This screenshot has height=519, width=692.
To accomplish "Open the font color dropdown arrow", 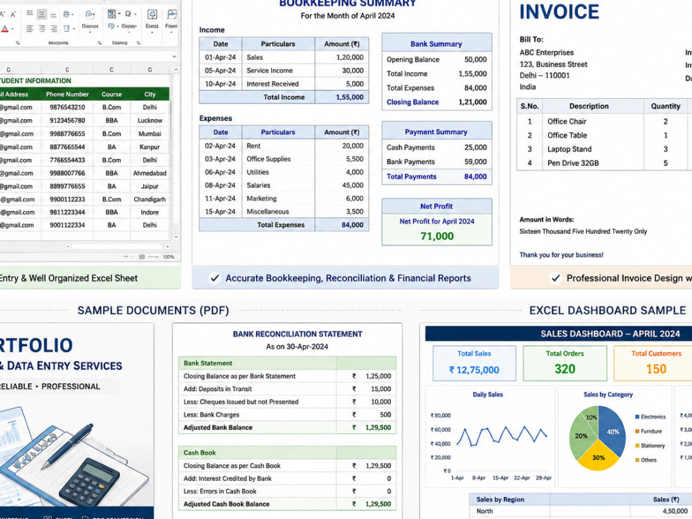I will click(12, 28).
